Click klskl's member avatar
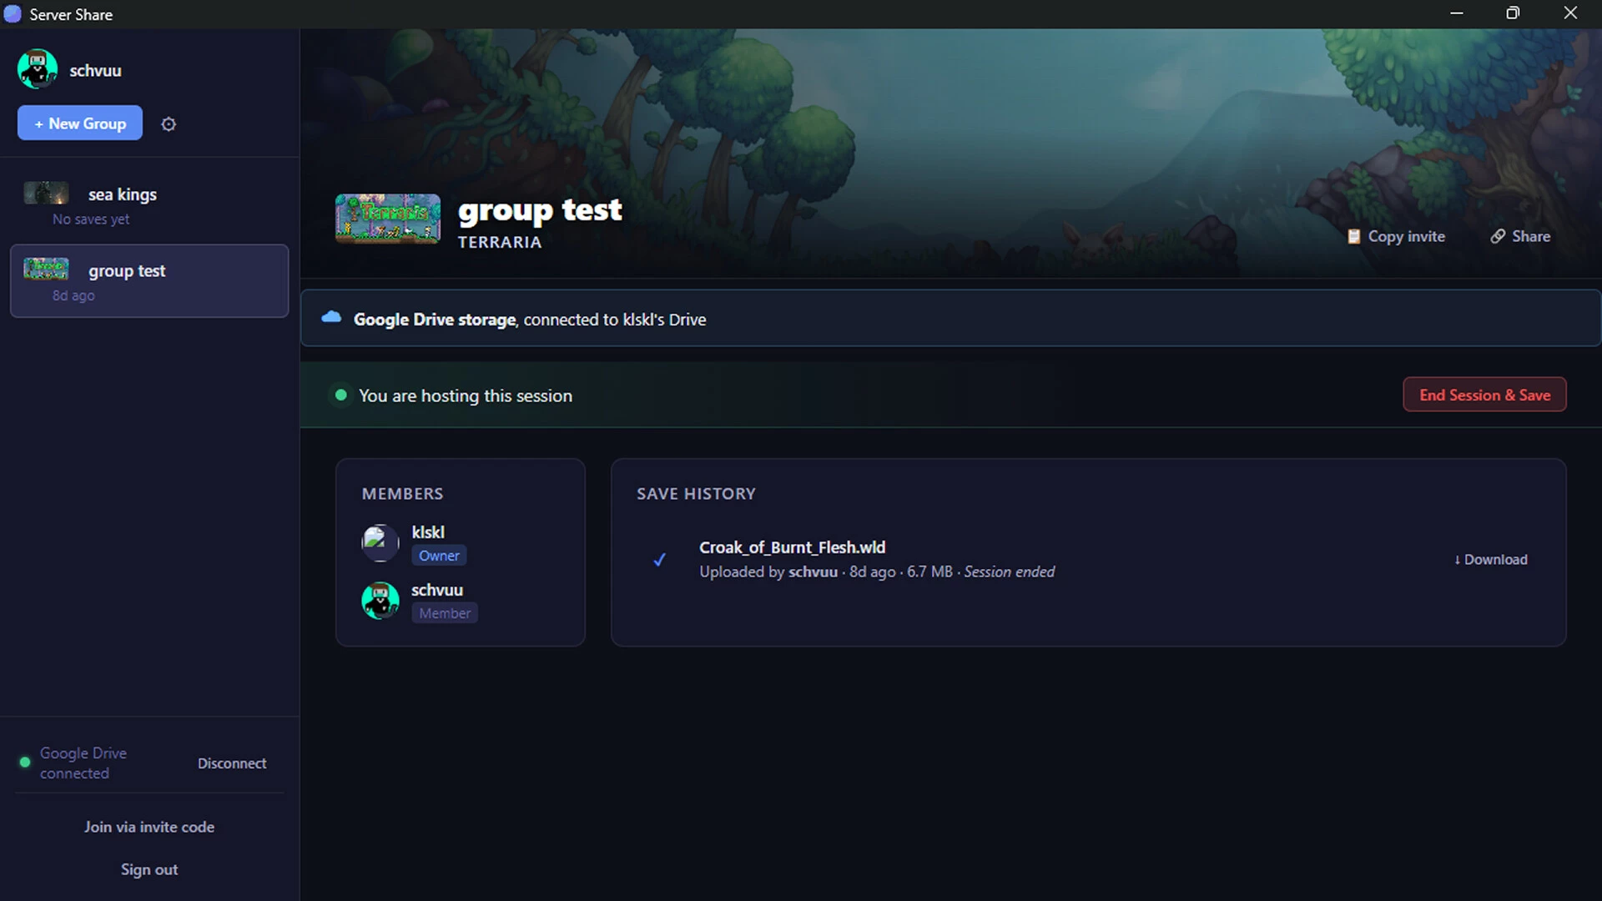This screenshot has height=901, width=1602. pyautogui.click(x=380, y=543)
